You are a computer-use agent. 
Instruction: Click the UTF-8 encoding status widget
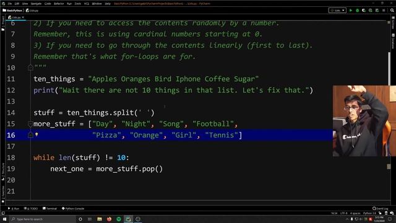click(344, 213)
